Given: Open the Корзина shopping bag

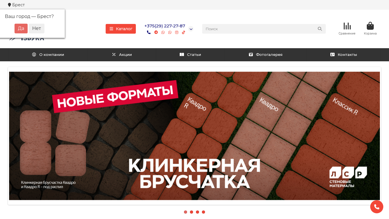Looking at the screenshot, I should pos(370,29).
